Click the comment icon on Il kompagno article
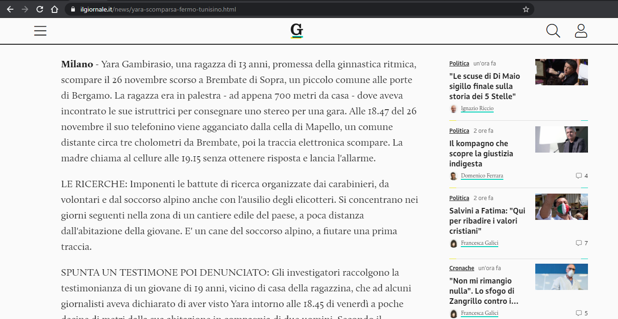Image resolution: width=618 pixels, height=319 pixels. 578,176
